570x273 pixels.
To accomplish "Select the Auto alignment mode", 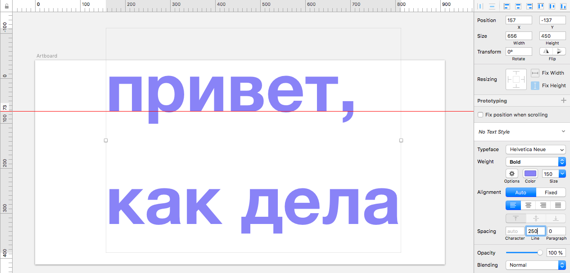I will (520, 192).
